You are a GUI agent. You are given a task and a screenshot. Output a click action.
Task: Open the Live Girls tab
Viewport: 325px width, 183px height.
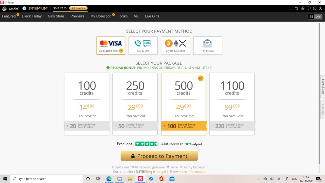[x=152, y=16]
